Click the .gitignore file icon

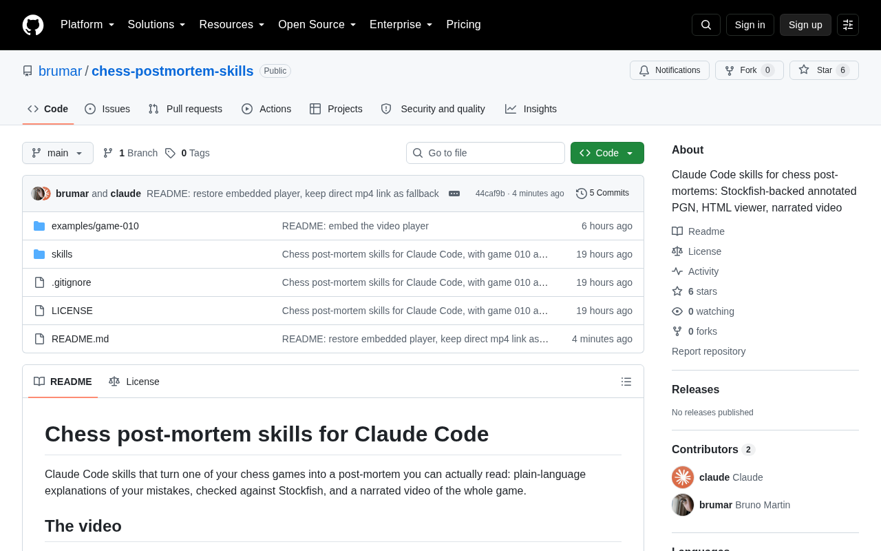[x=39, y=282]
